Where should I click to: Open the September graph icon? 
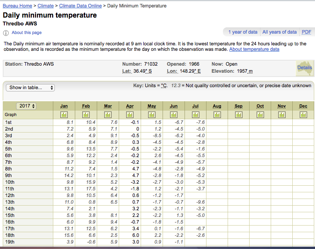click(239, 115)
